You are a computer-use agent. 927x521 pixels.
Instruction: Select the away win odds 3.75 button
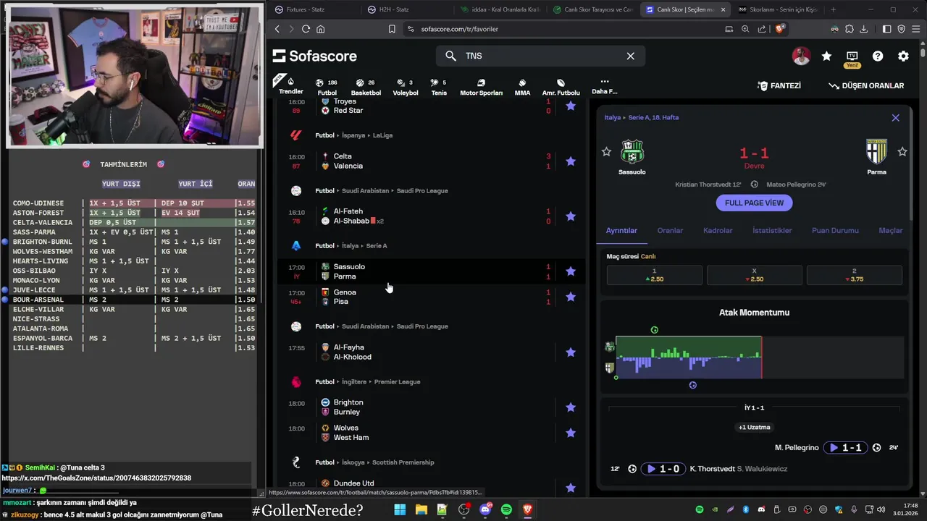pos(854,275)
